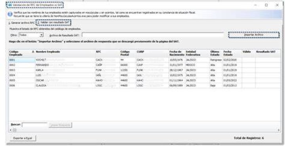The width and height of the screenshot is (285, 146).
Task: Select employee code cell 0003
Action: [22, 70]
